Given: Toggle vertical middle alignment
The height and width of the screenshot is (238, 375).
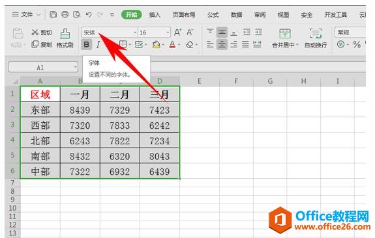Looking at the screenshot, I should 222,32.
